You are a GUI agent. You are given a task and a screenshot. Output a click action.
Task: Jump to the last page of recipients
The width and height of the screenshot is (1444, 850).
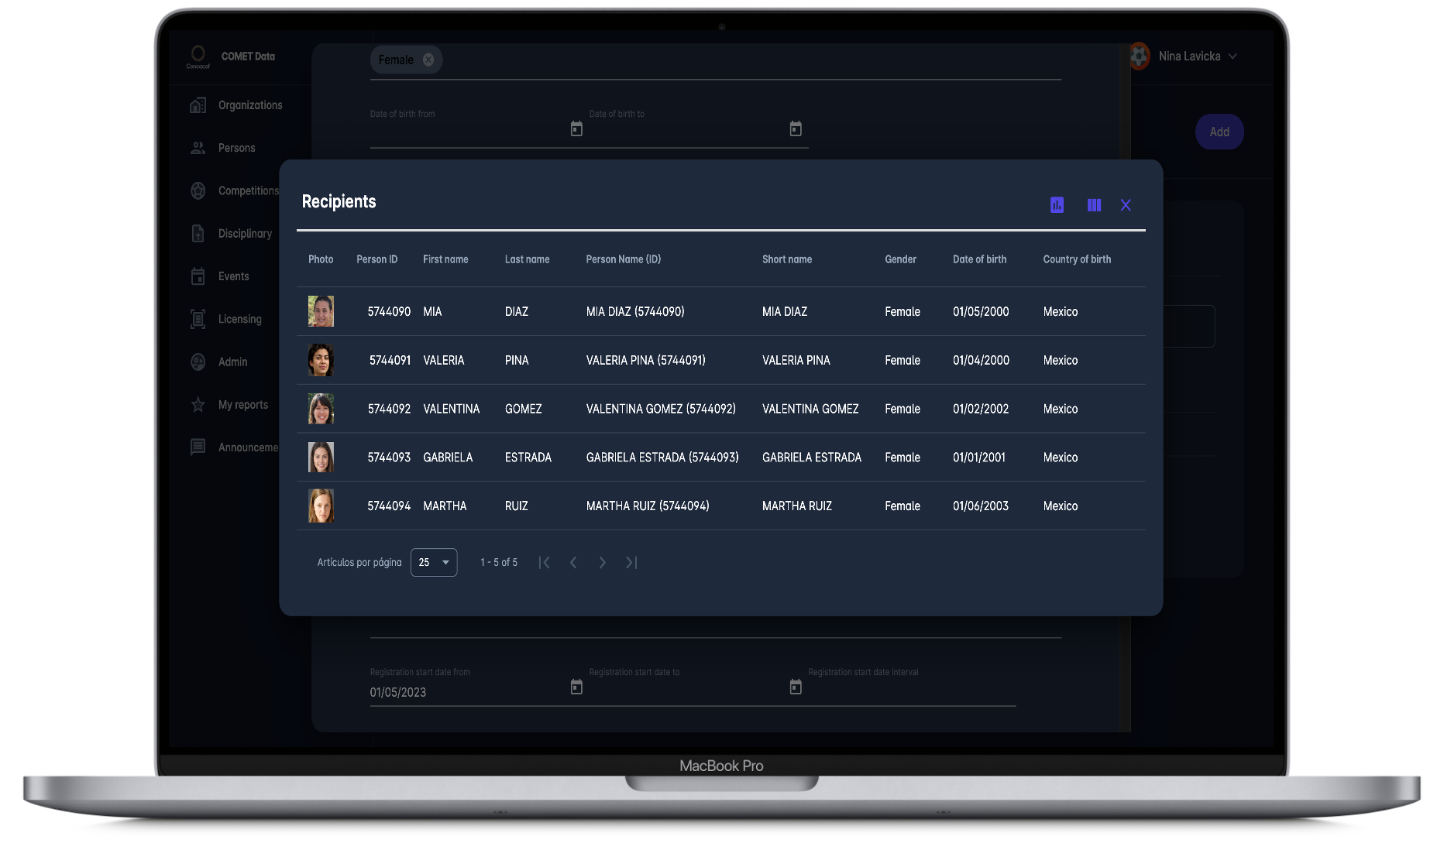[x=631, y=563]
